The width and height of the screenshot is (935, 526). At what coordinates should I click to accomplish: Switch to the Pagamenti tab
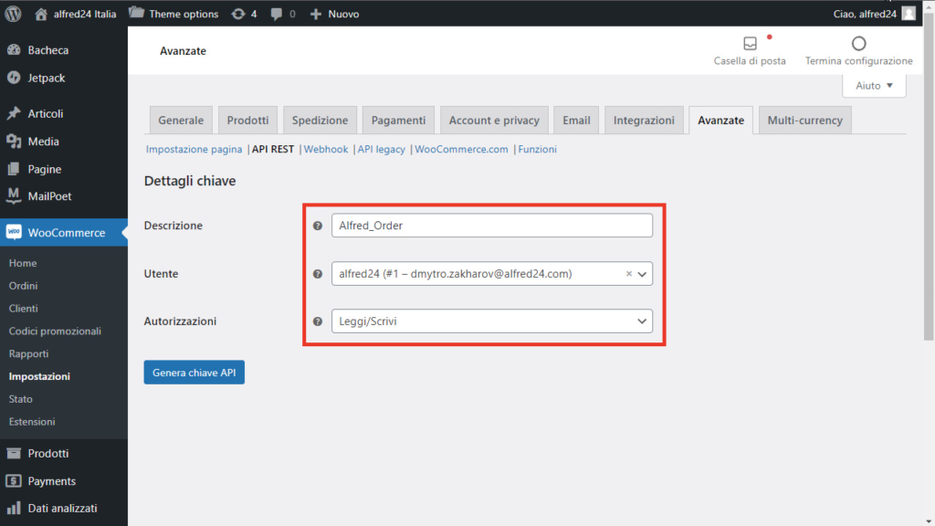[398, 121]
